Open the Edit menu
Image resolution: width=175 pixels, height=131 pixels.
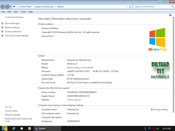tap(9, 12)
